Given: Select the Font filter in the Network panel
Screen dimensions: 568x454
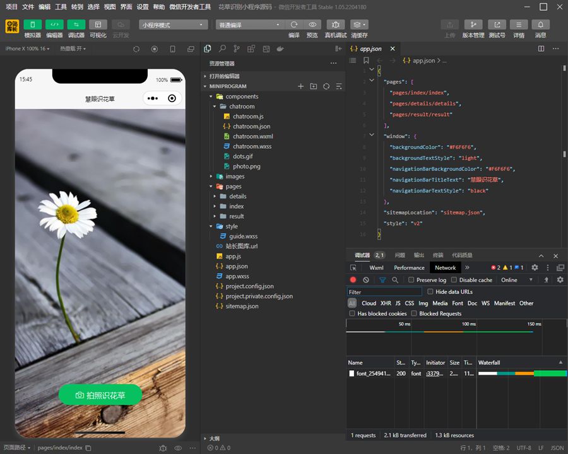Looking at the screenshot, I should pos(458,303).
